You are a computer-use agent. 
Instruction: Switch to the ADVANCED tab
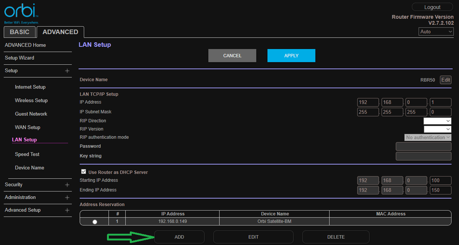click(60, 32)
